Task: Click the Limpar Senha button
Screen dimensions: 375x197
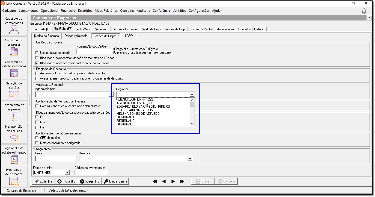Action: tap(115, 181)
